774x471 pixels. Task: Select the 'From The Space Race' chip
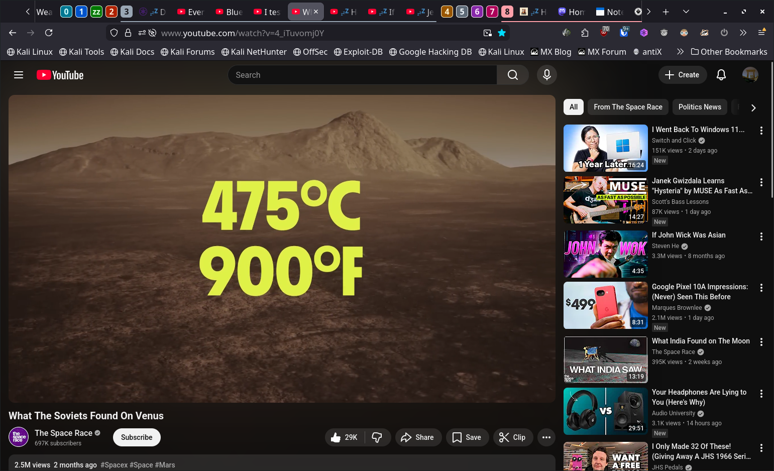click(628, 107)
